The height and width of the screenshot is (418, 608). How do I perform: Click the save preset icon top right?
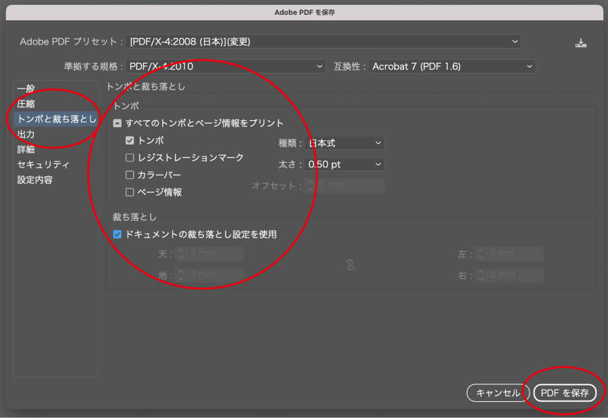coord(581,41)
